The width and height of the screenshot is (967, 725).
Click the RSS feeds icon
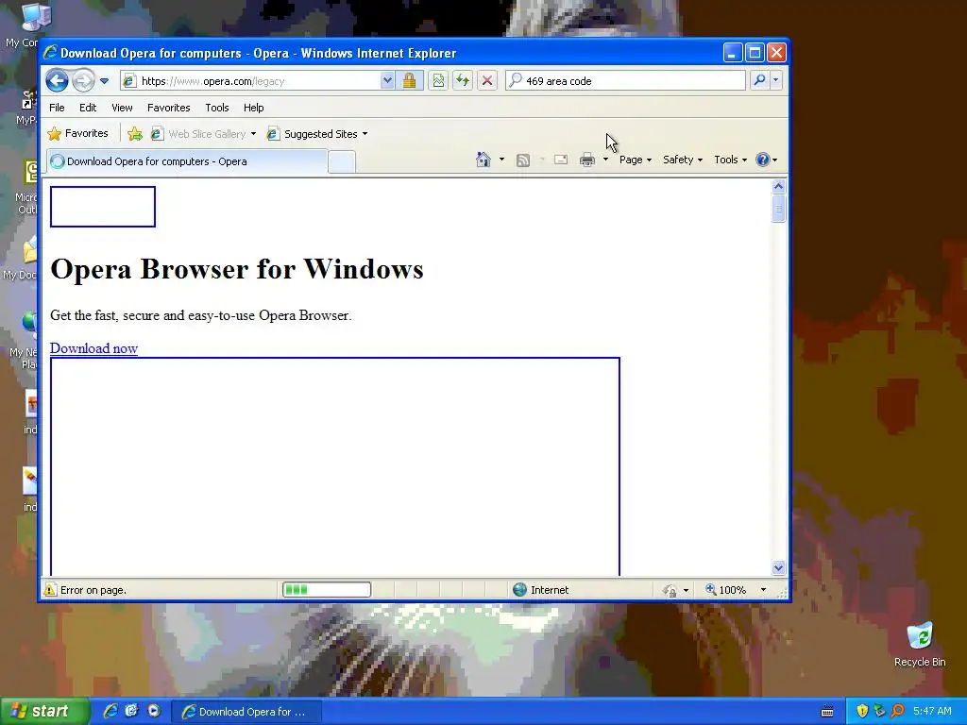[523, 160]
